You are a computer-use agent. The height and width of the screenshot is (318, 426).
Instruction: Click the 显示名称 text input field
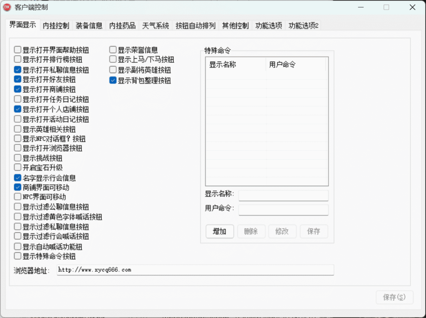tap(283, 195)
